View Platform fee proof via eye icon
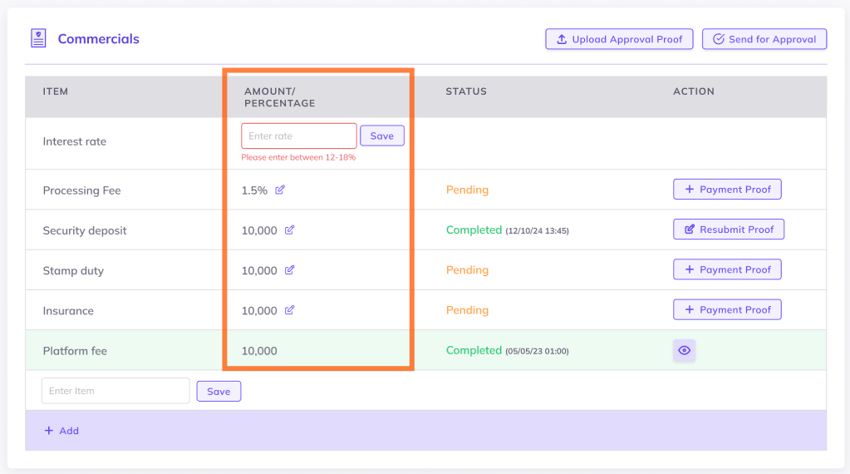The width and height of the screenshot is (850, 474). coord(684,351)
